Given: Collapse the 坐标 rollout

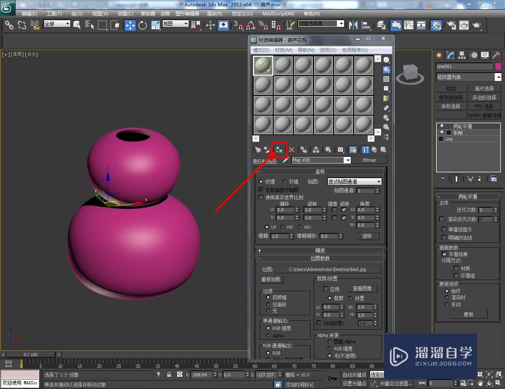Looking at the screenshot, I should point(320,171).
